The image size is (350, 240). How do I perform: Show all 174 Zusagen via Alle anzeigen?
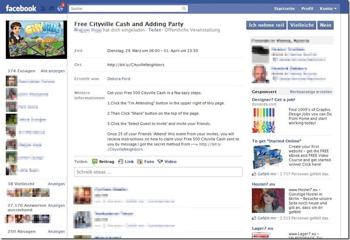(53, 71)
